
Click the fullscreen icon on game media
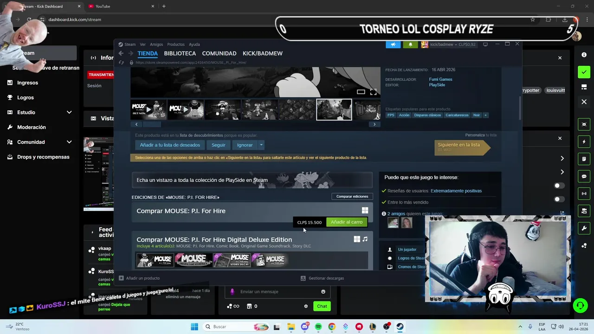point(373,92)
